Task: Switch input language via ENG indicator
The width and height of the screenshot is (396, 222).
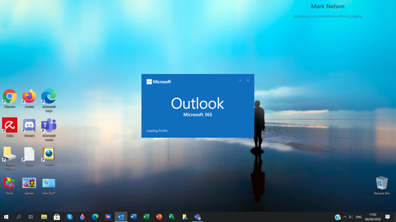Action: pyautogui.click(x=359, y=217)
